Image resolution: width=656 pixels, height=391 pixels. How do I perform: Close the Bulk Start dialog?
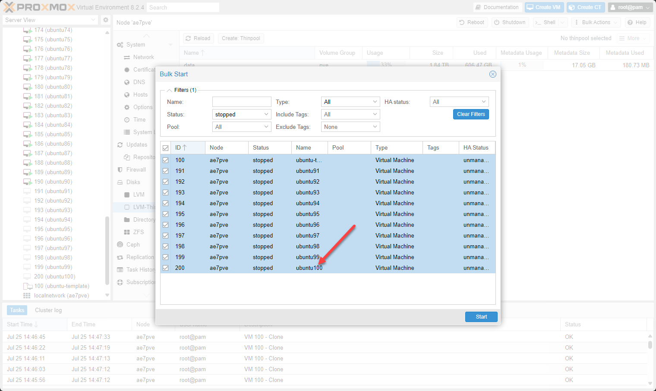click(492, 74)
